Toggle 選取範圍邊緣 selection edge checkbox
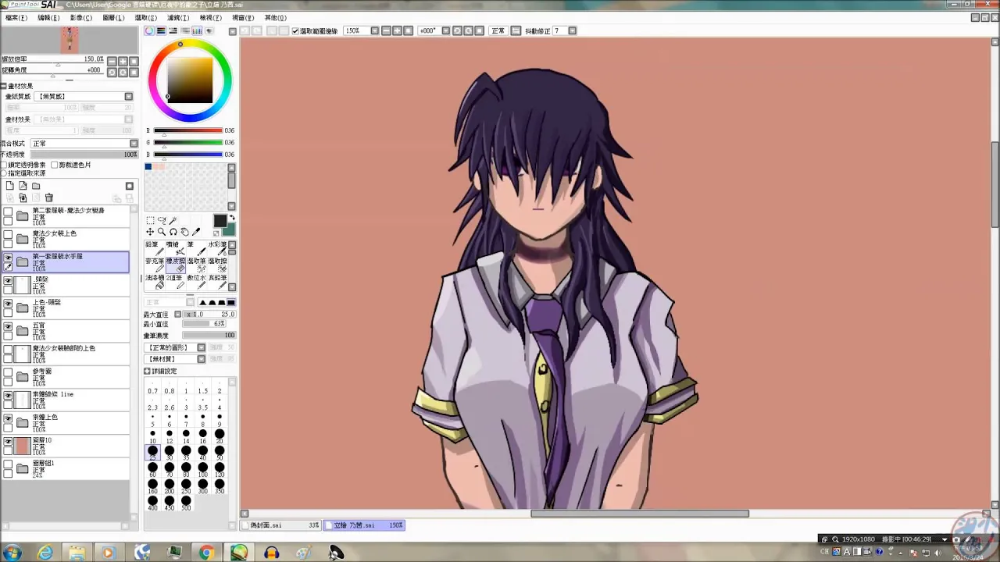Image resolution: width=1000 pixels, height=562 pixels. point(296,31)
